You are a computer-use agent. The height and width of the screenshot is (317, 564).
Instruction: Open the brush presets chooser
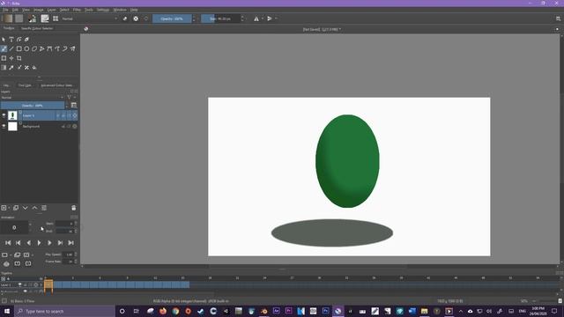pos(56,18)
